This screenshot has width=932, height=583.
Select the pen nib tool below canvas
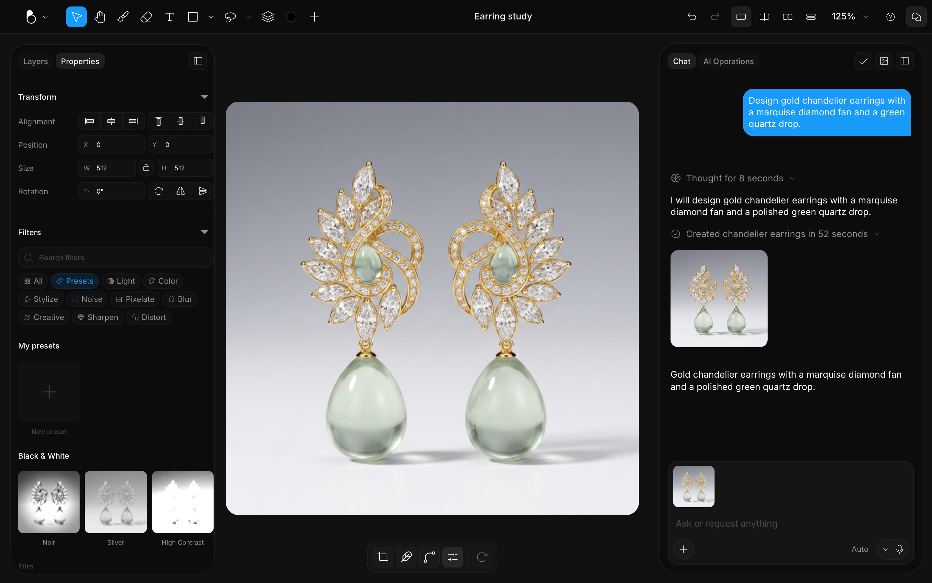pos(406,557)
